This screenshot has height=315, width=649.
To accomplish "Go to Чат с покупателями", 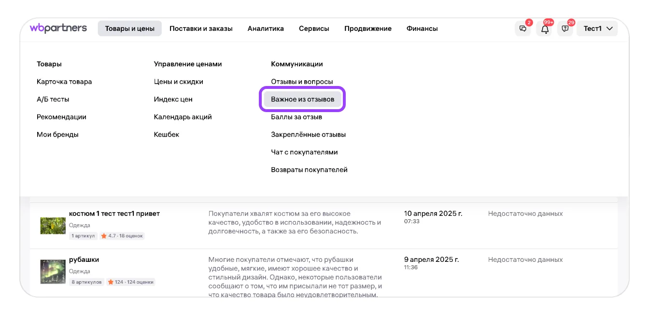I will point(304,152).
